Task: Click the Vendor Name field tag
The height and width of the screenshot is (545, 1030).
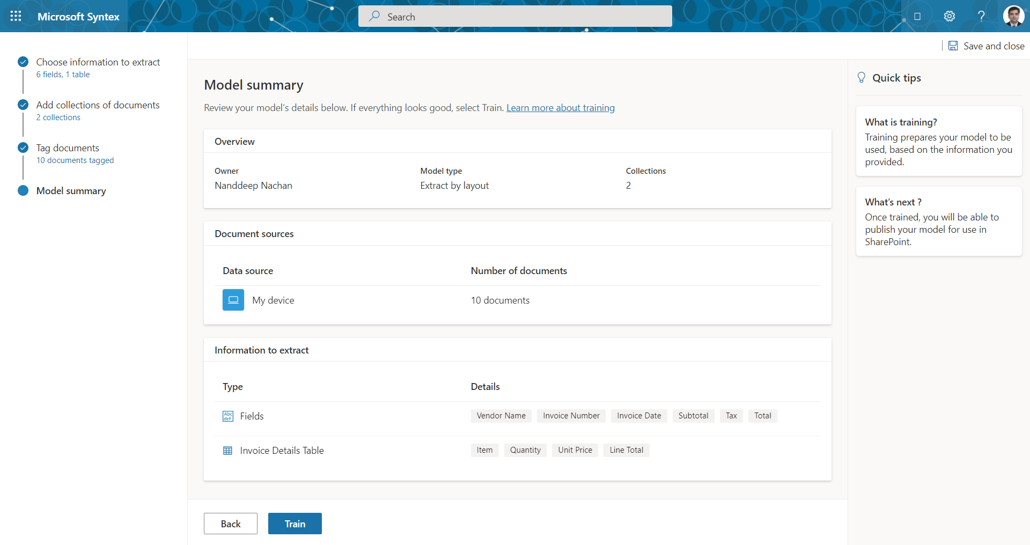Action: 501,416
